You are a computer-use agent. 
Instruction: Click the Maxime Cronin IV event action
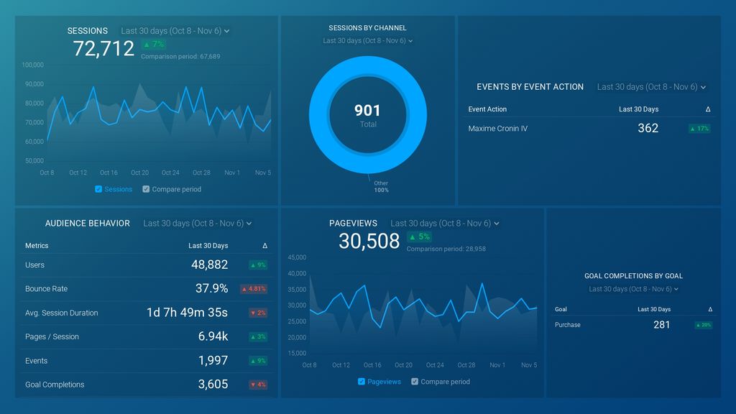(x=498, y=129)
